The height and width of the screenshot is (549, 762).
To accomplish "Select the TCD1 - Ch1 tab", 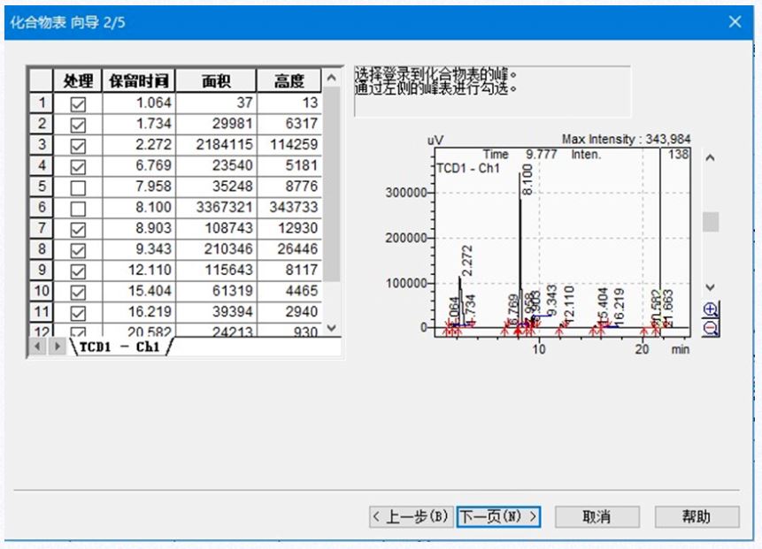I will pyautogui.click(x=119, y=347).
